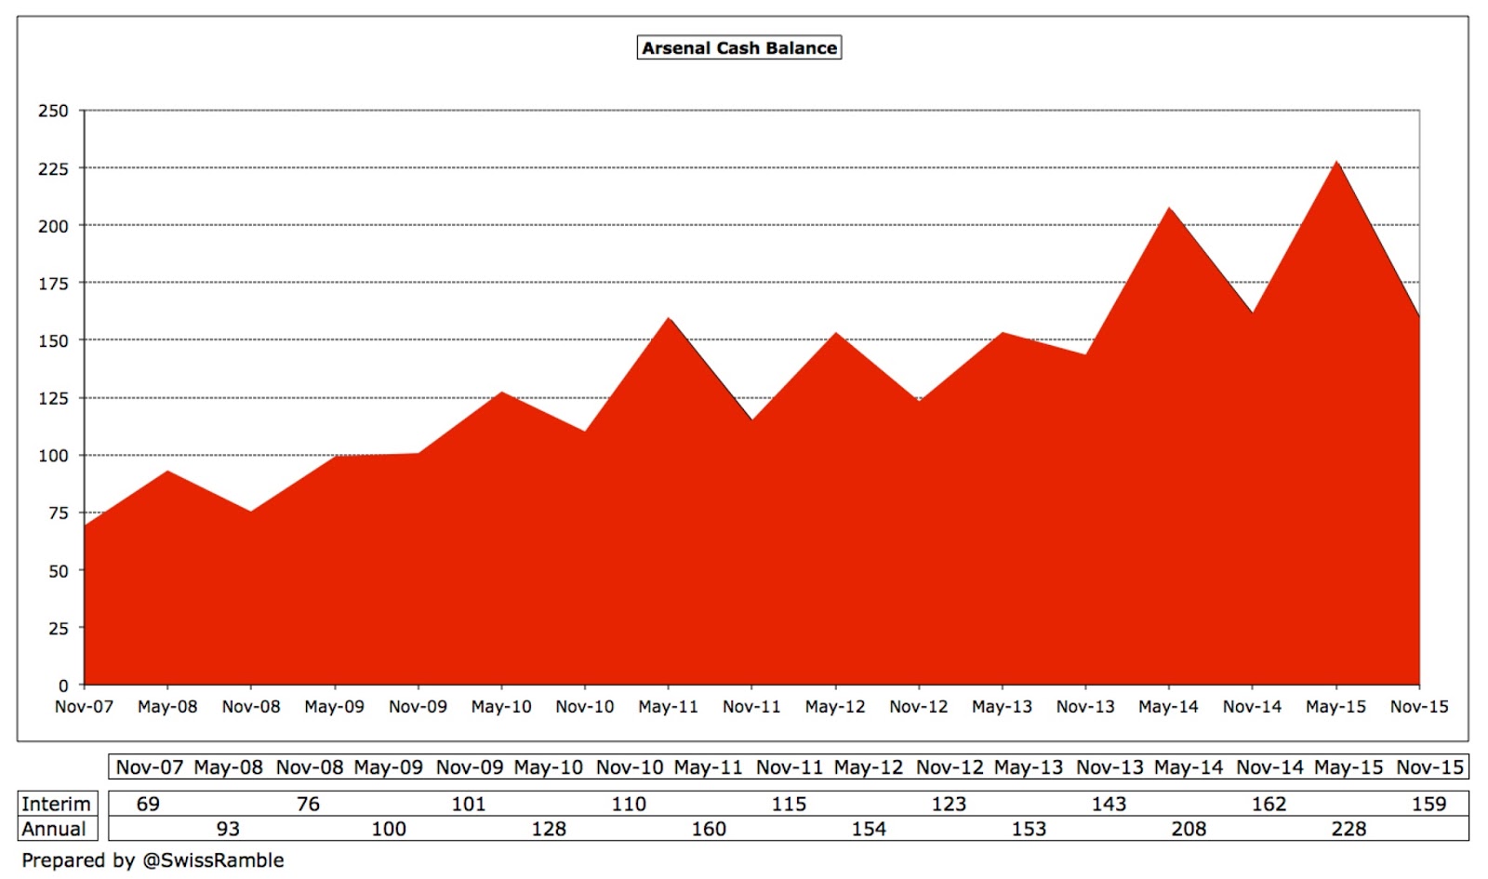Click Interim value 76

coord(308,804)
